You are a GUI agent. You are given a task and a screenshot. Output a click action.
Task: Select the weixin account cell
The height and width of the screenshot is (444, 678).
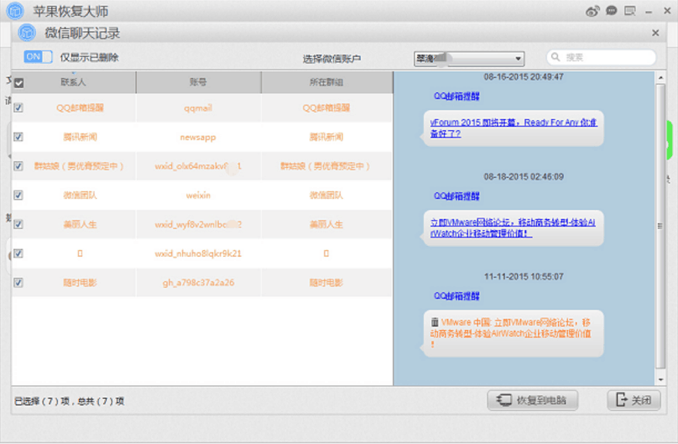point(198,196)
